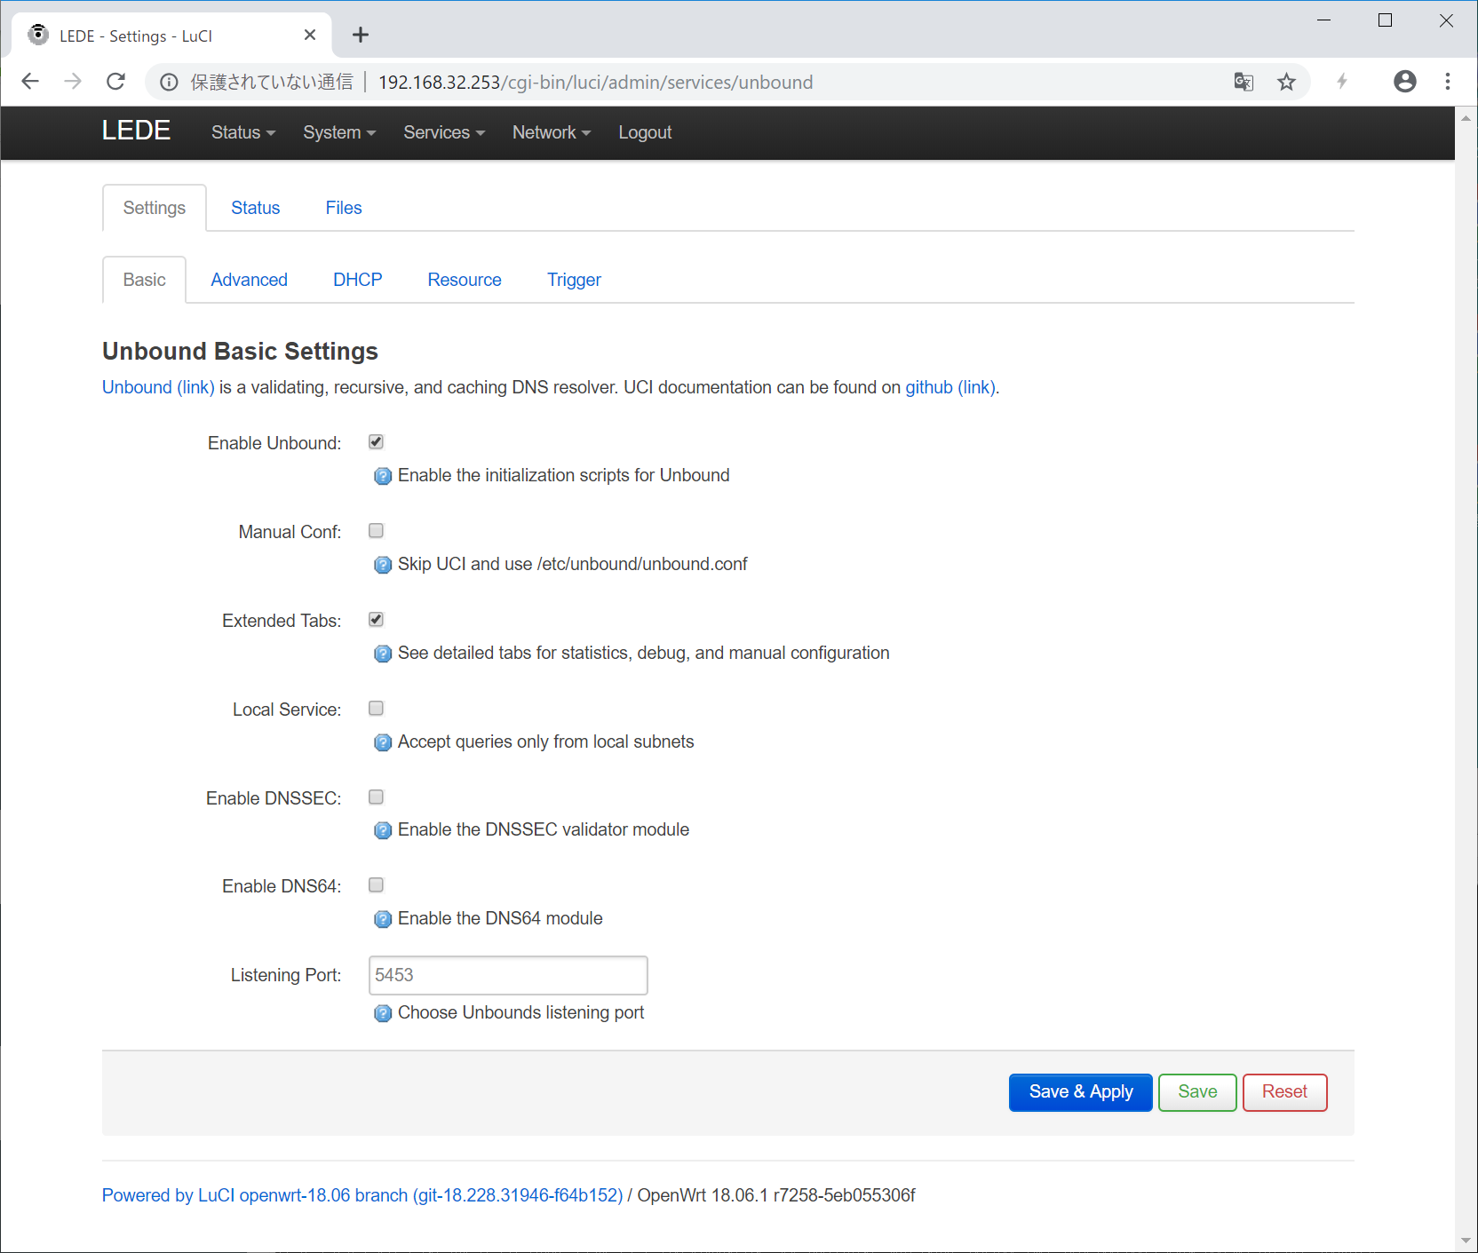Click the LuCI tab favicon
This screenshot has width=1478, height=1253.
tap(38, 35)
